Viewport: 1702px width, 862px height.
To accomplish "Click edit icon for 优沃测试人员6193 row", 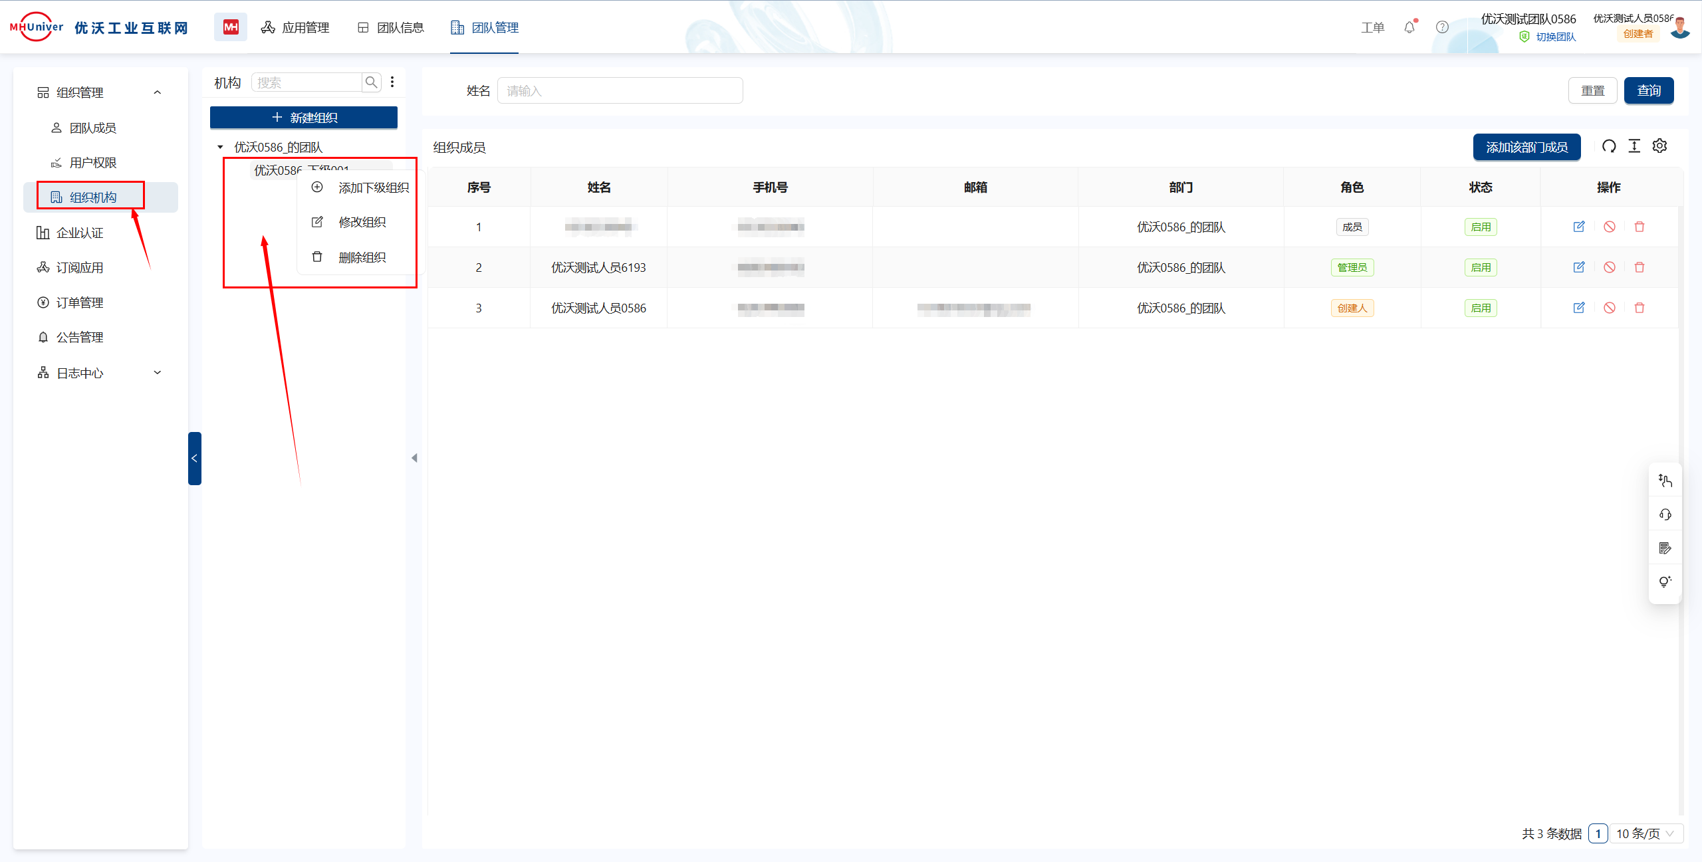I will 1579,267.
